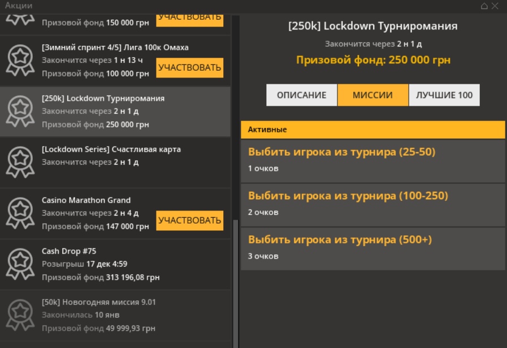Click Призовой фонд 313 196,08 грн text

[x=101, y=277]
